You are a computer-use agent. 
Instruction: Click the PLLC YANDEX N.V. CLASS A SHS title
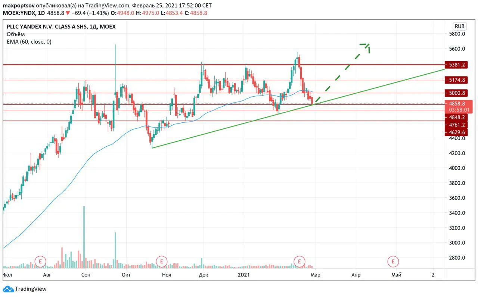61,26
